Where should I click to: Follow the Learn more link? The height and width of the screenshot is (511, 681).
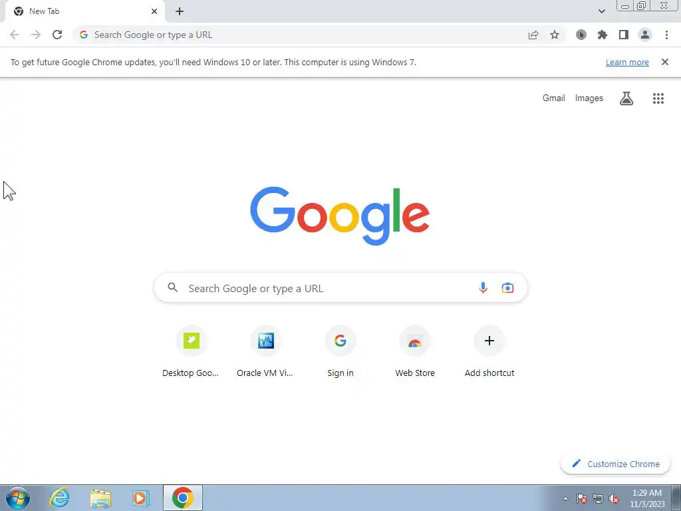point(627,62)
